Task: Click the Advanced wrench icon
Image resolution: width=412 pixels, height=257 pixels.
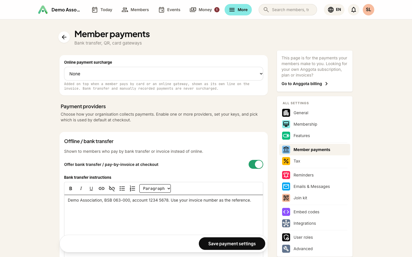Action: point(286,249)
